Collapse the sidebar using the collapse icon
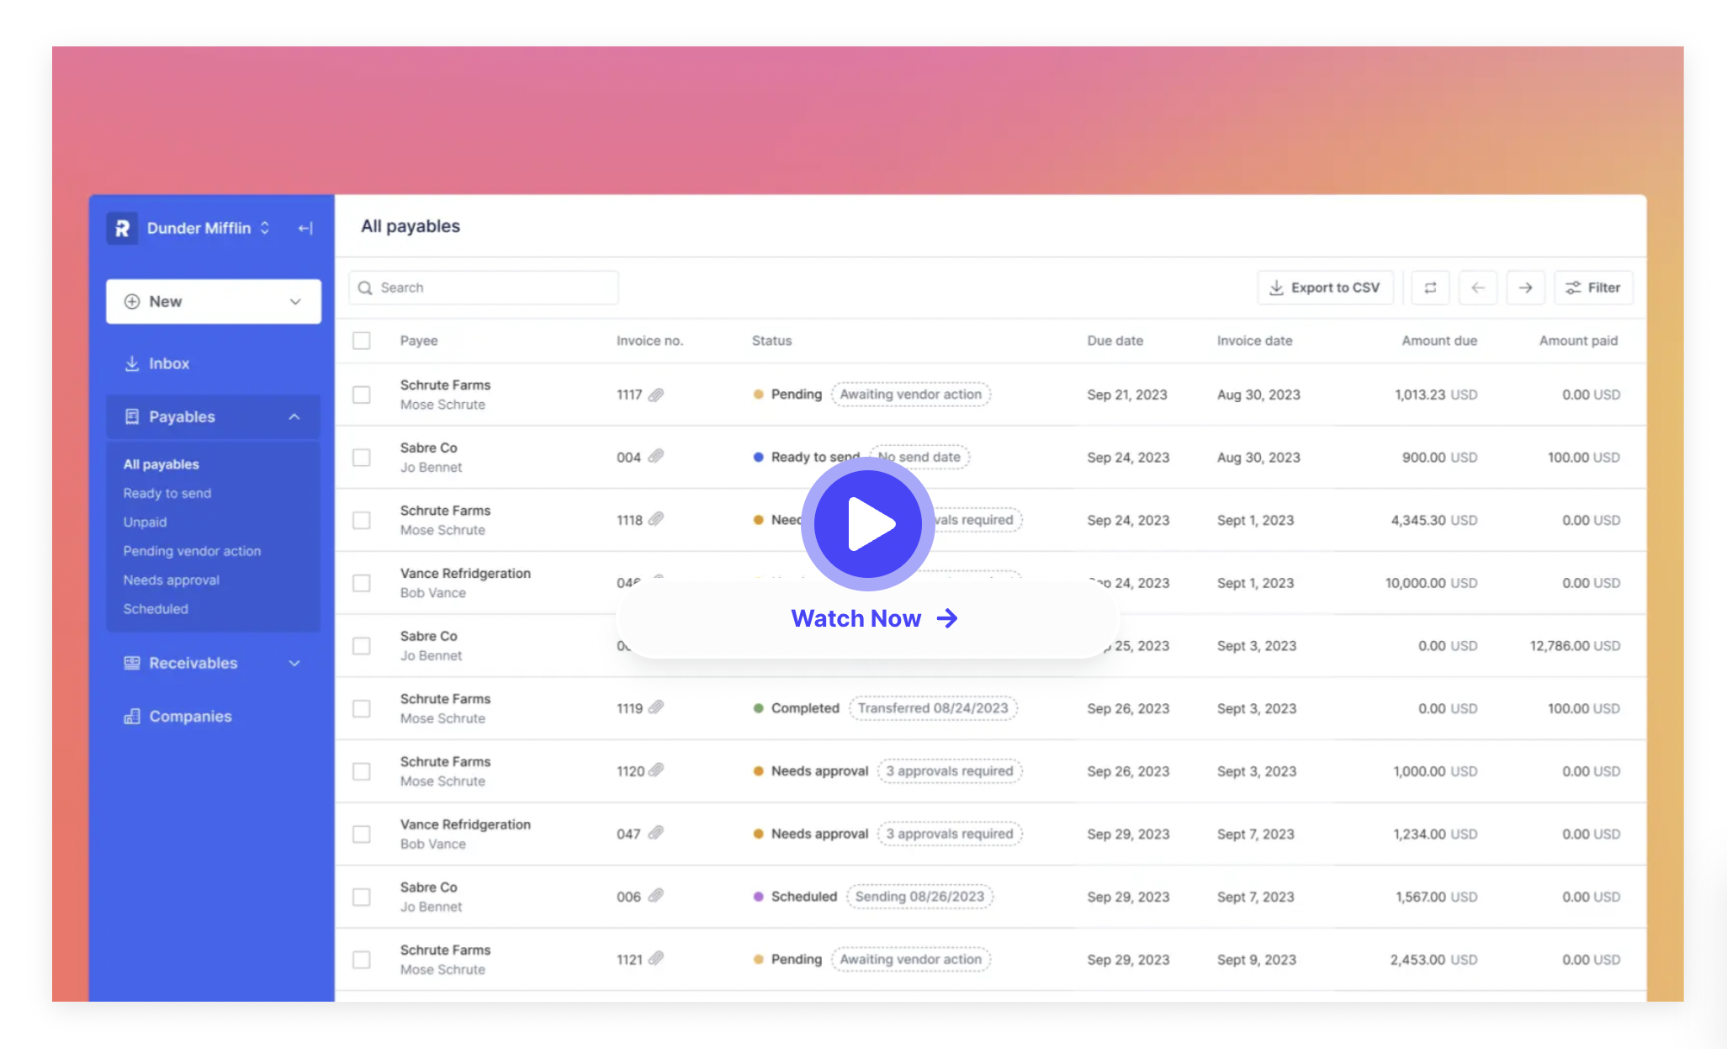1727x1049 pixels. 305,227
